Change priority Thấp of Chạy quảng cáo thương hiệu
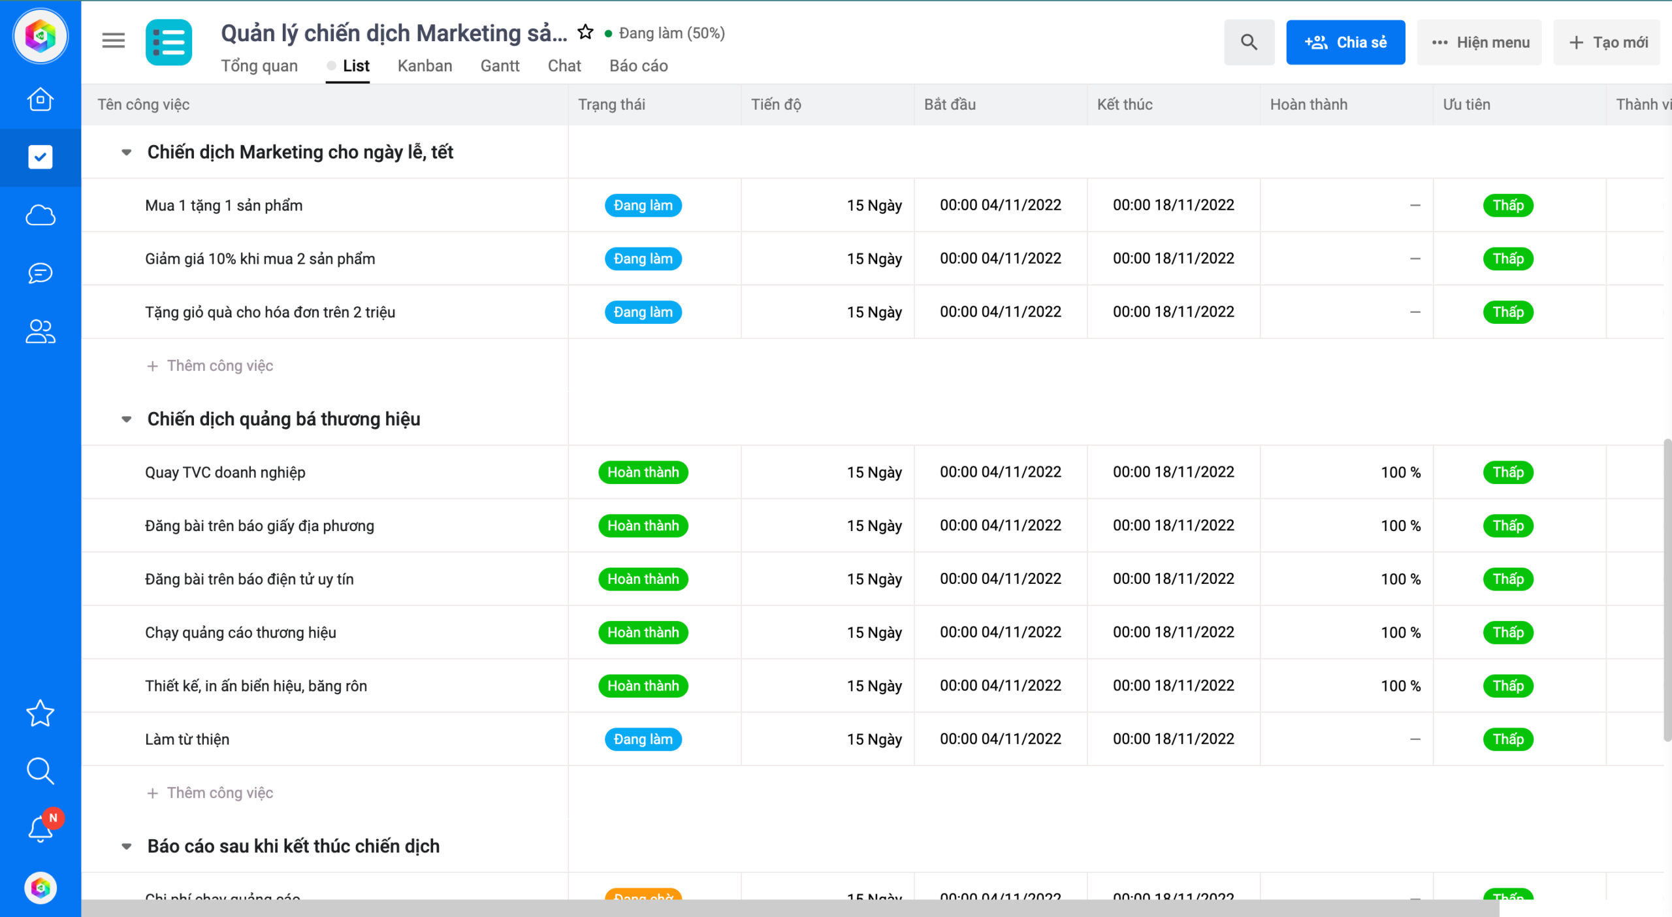Image resolution: width=1672 pixels, height=917 pixels. (1508, 632)
